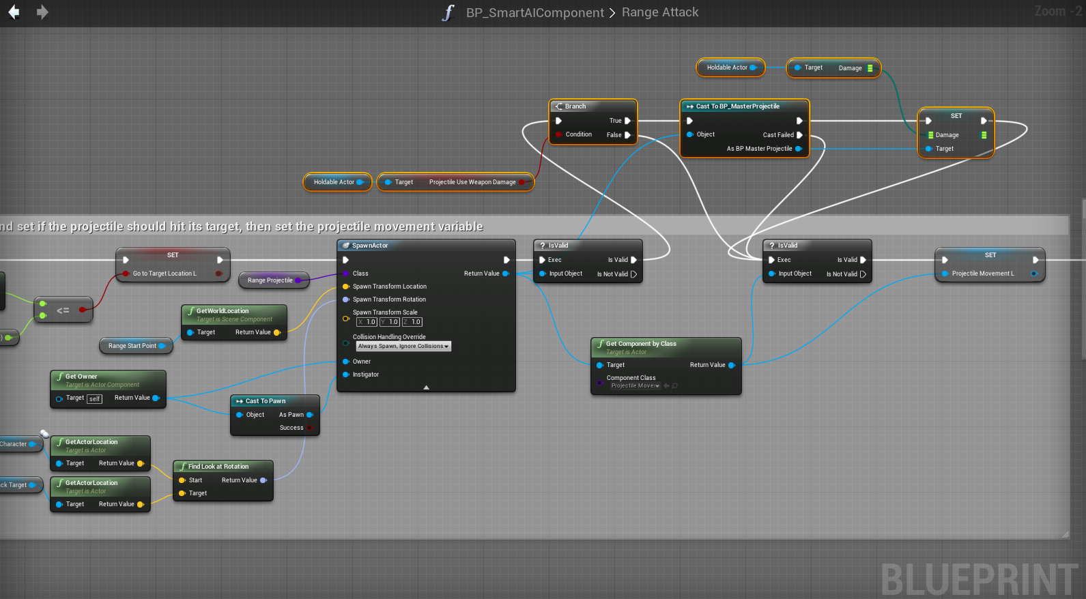Click the Cast To Pawn node icon

pyautogui.click(x=240, y=401)
